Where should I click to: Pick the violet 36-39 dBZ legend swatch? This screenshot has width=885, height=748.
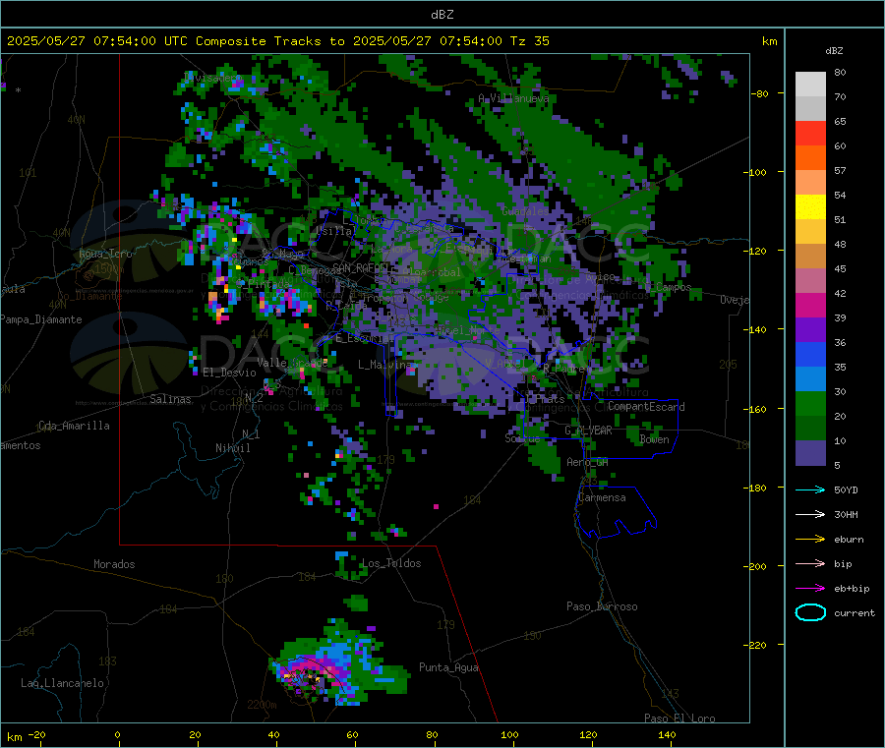(x=810, y=330)
